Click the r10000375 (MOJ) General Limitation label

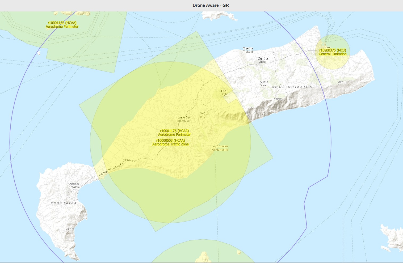[333, 52]
